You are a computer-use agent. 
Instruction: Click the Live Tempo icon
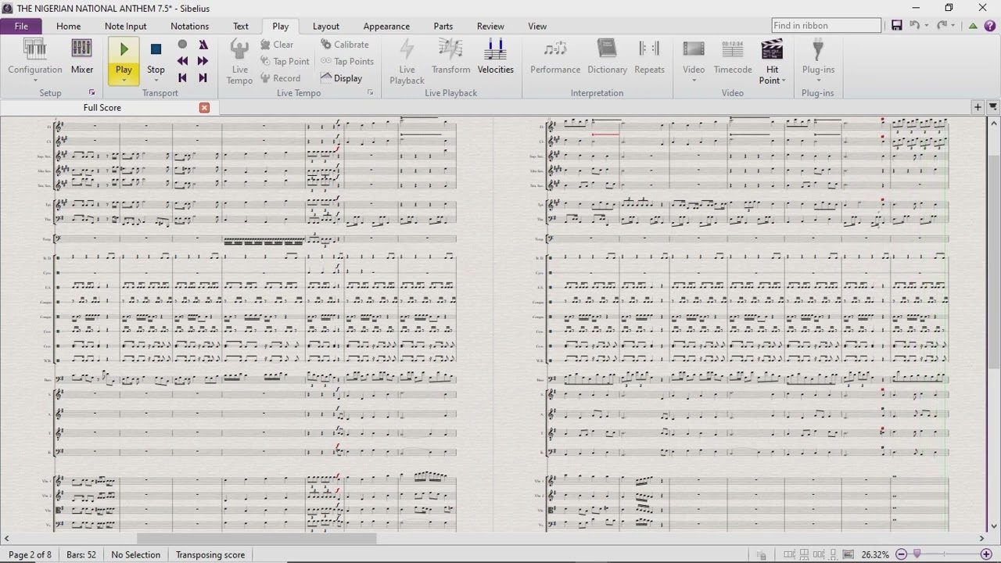coord(239,61)
